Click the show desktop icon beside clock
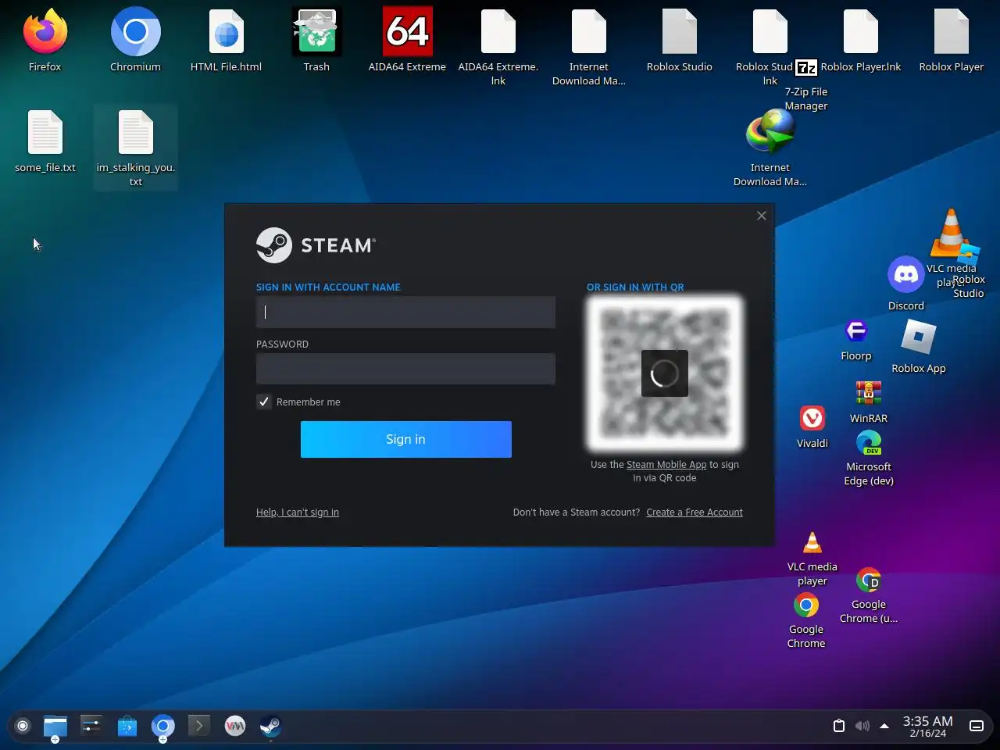The height and width of the screenshot is (750, 1000). [977, 726]
